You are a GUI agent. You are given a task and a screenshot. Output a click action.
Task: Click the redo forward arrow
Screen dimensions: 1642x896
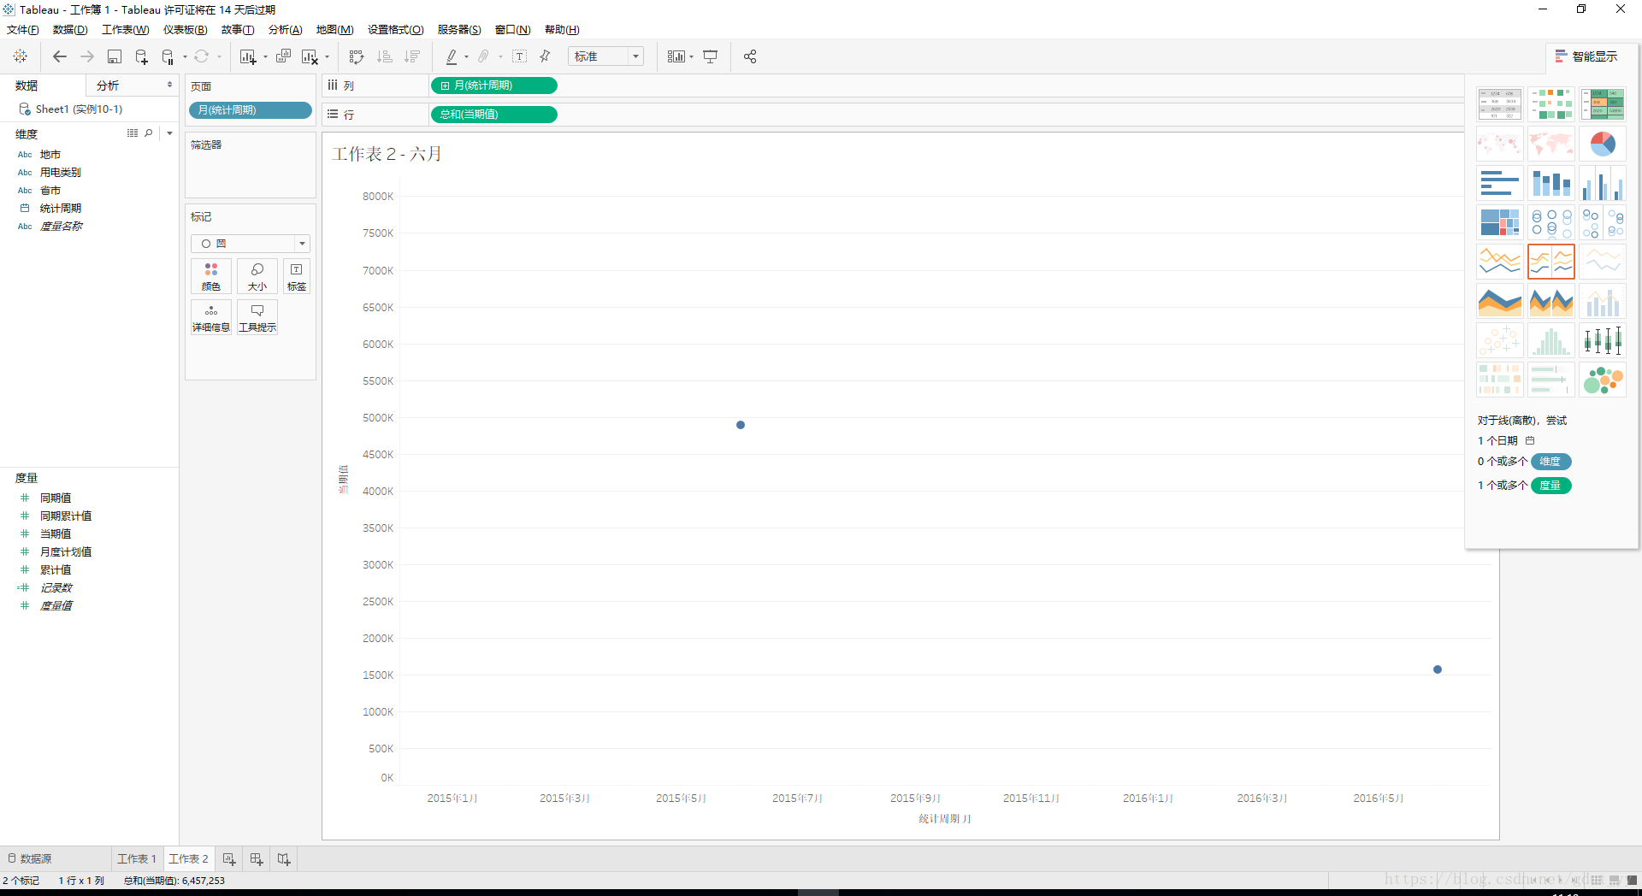86,56
